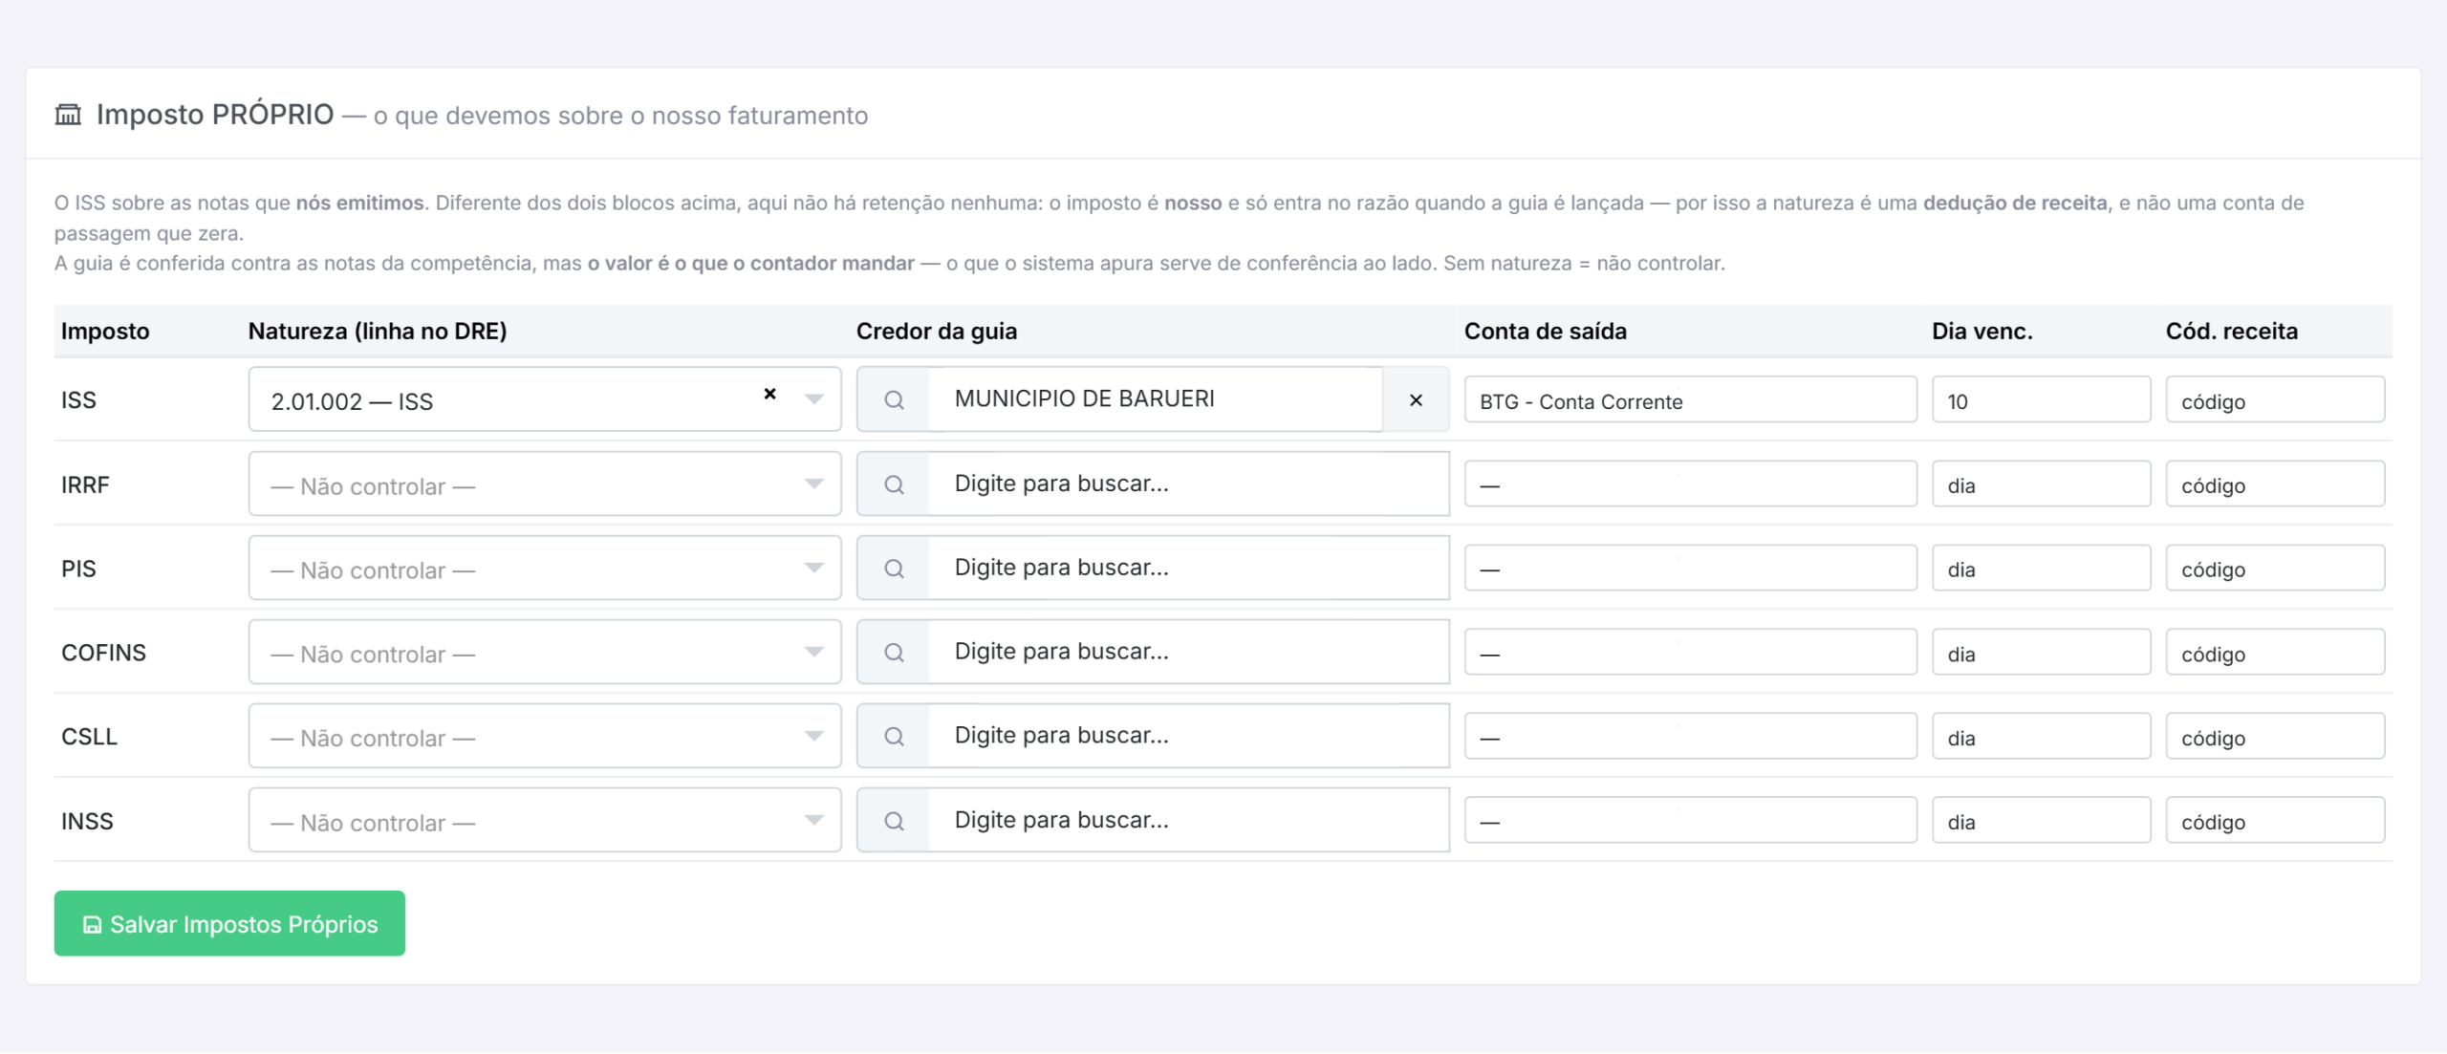Focus the IRRF dia venc. field
The image size is (2447, 1054).
coord(2041,484)
